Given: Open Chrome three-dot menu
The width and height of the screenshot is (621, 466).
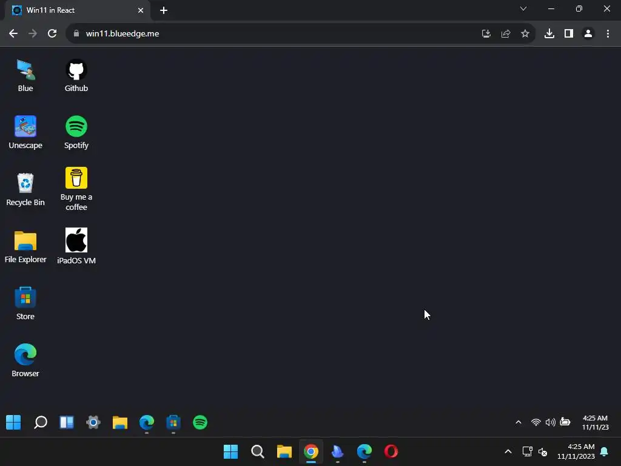Looking at the screenshot, I should 608,34.
